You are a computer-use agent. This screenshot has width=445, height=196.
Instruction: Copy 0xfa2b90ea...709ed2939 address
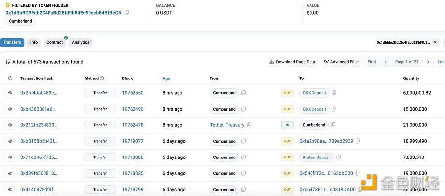tap(358, 141)
